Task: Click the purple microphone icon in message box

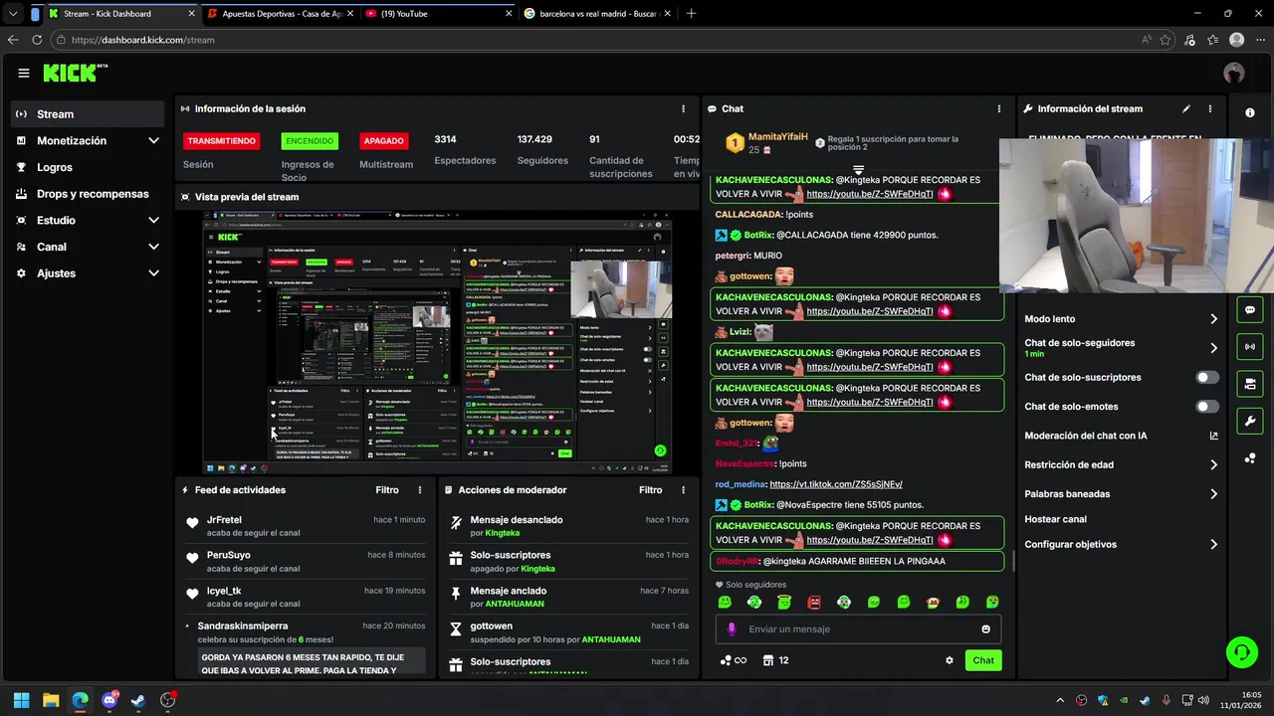Action: point(732,628)
